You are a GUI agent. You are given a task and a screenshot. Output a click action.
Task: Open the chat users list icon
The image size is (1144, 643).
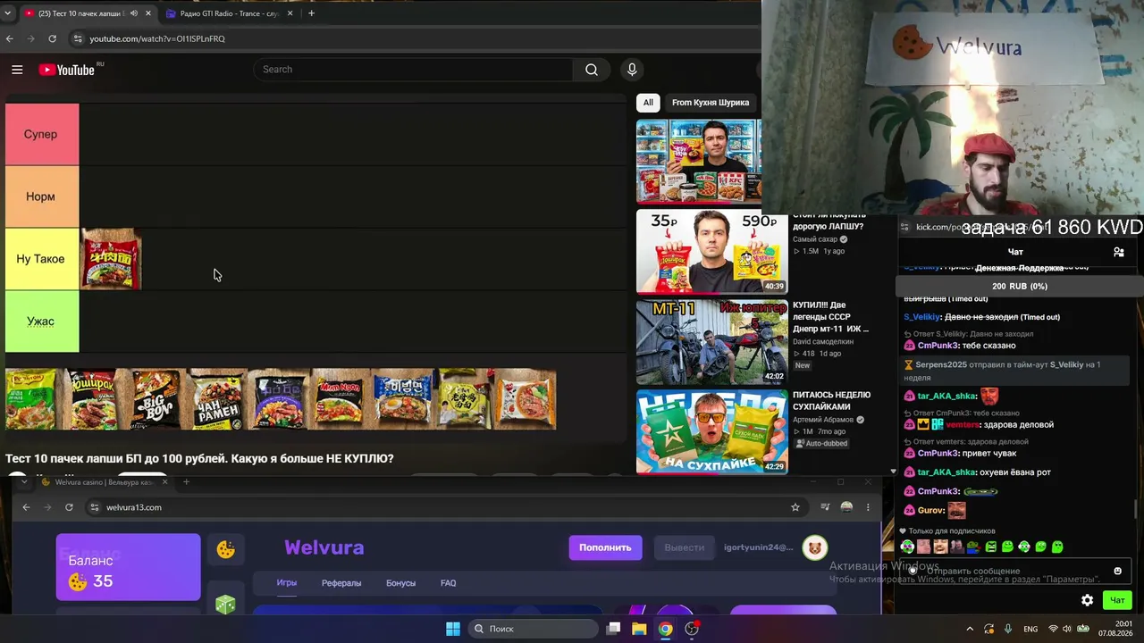click(x=1118, y=252)
